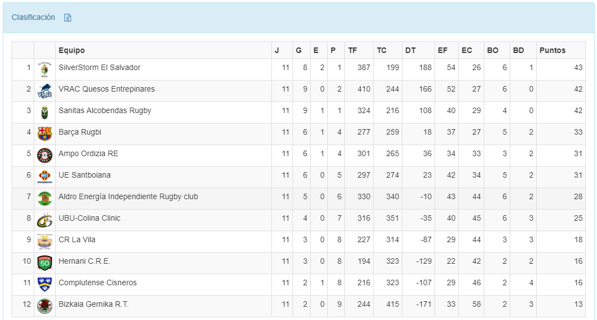Click the Sanitas Alcobendas Rugby crest
Image resolution: width=597 pixels, height=320 pixels.
tap(44, 113)
